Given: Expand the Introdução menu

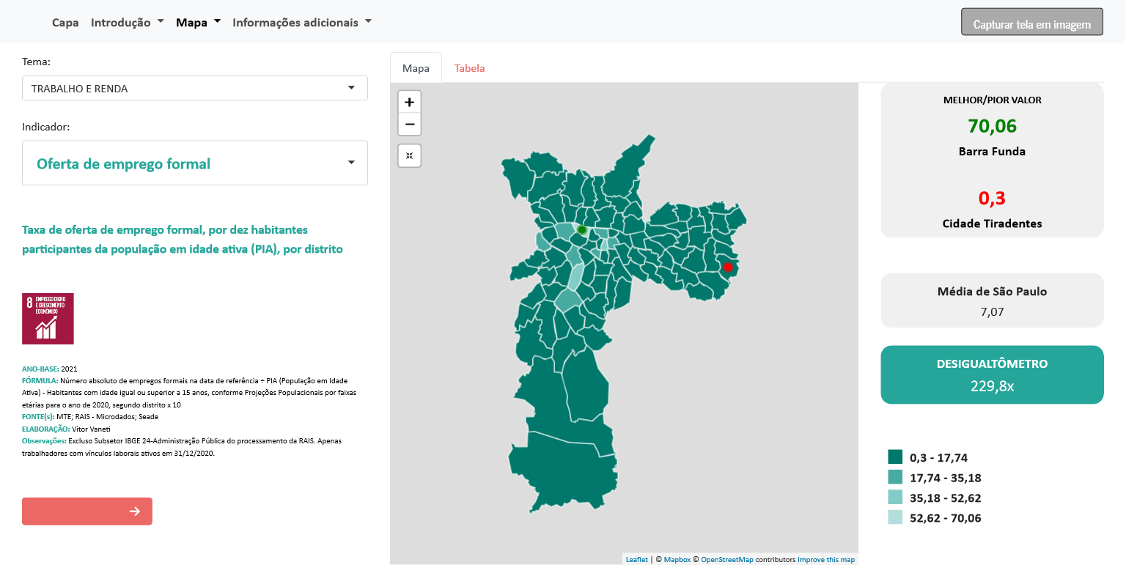Looking at the screenshot, I should (x=127, y=23).
